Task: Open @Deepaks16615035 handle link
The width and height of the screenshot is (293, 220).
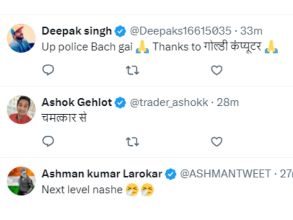Action: (x=181, y=31)
